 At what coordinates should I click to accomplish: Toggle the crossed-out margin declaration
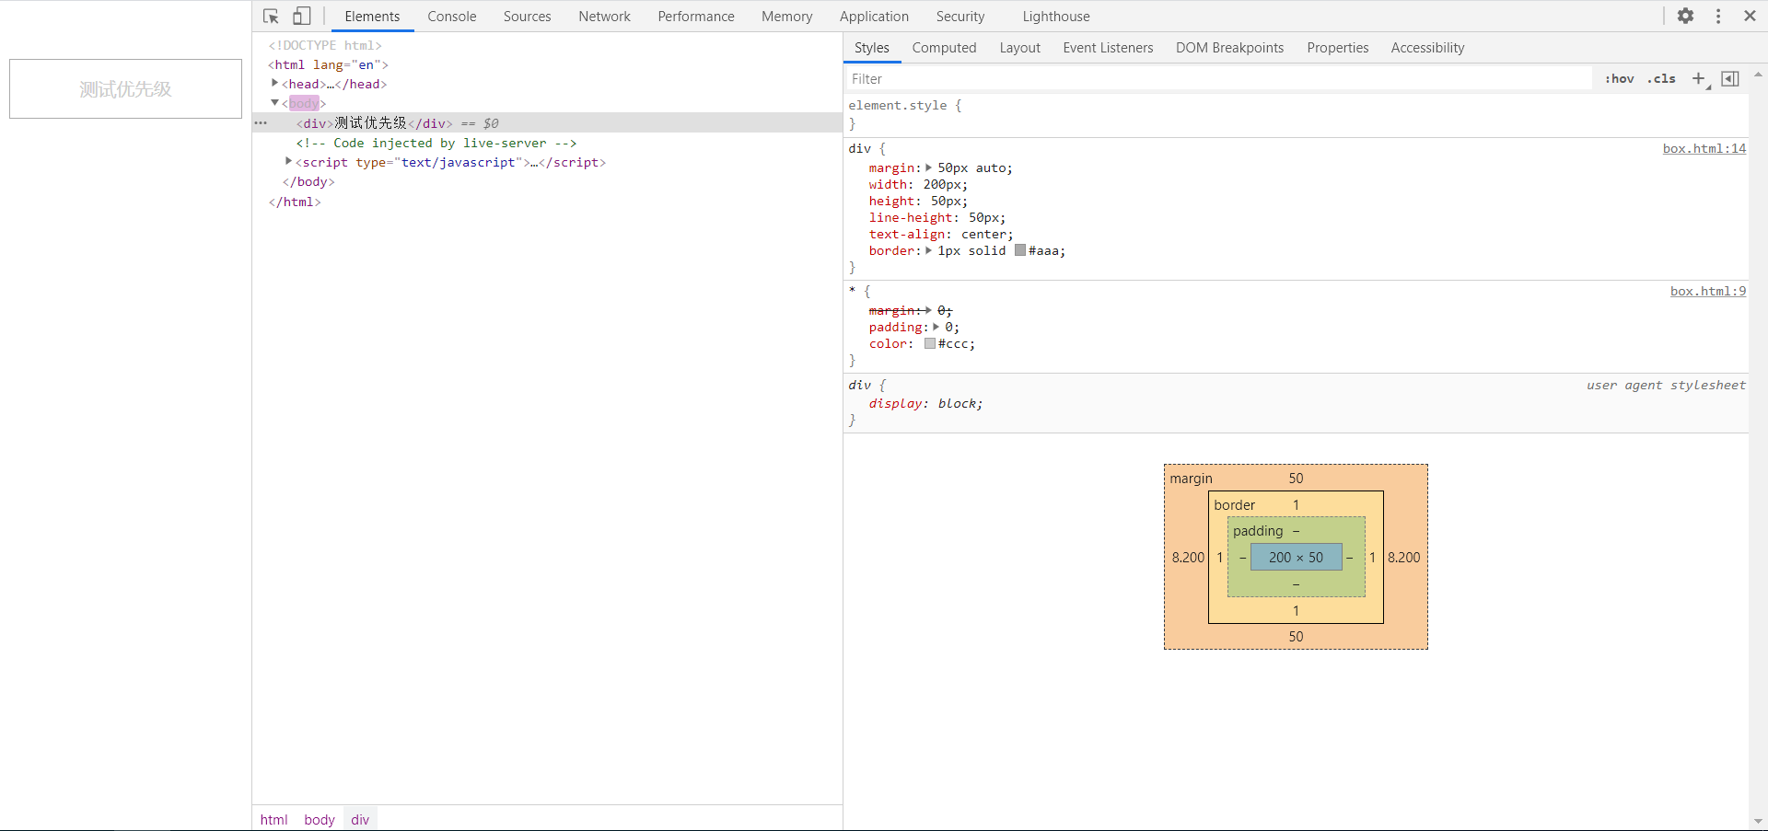click(x=894, y=310)
